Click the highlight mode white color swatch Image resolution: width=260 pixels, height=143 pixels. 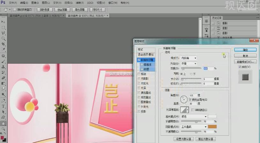click(x=212, y=117)
